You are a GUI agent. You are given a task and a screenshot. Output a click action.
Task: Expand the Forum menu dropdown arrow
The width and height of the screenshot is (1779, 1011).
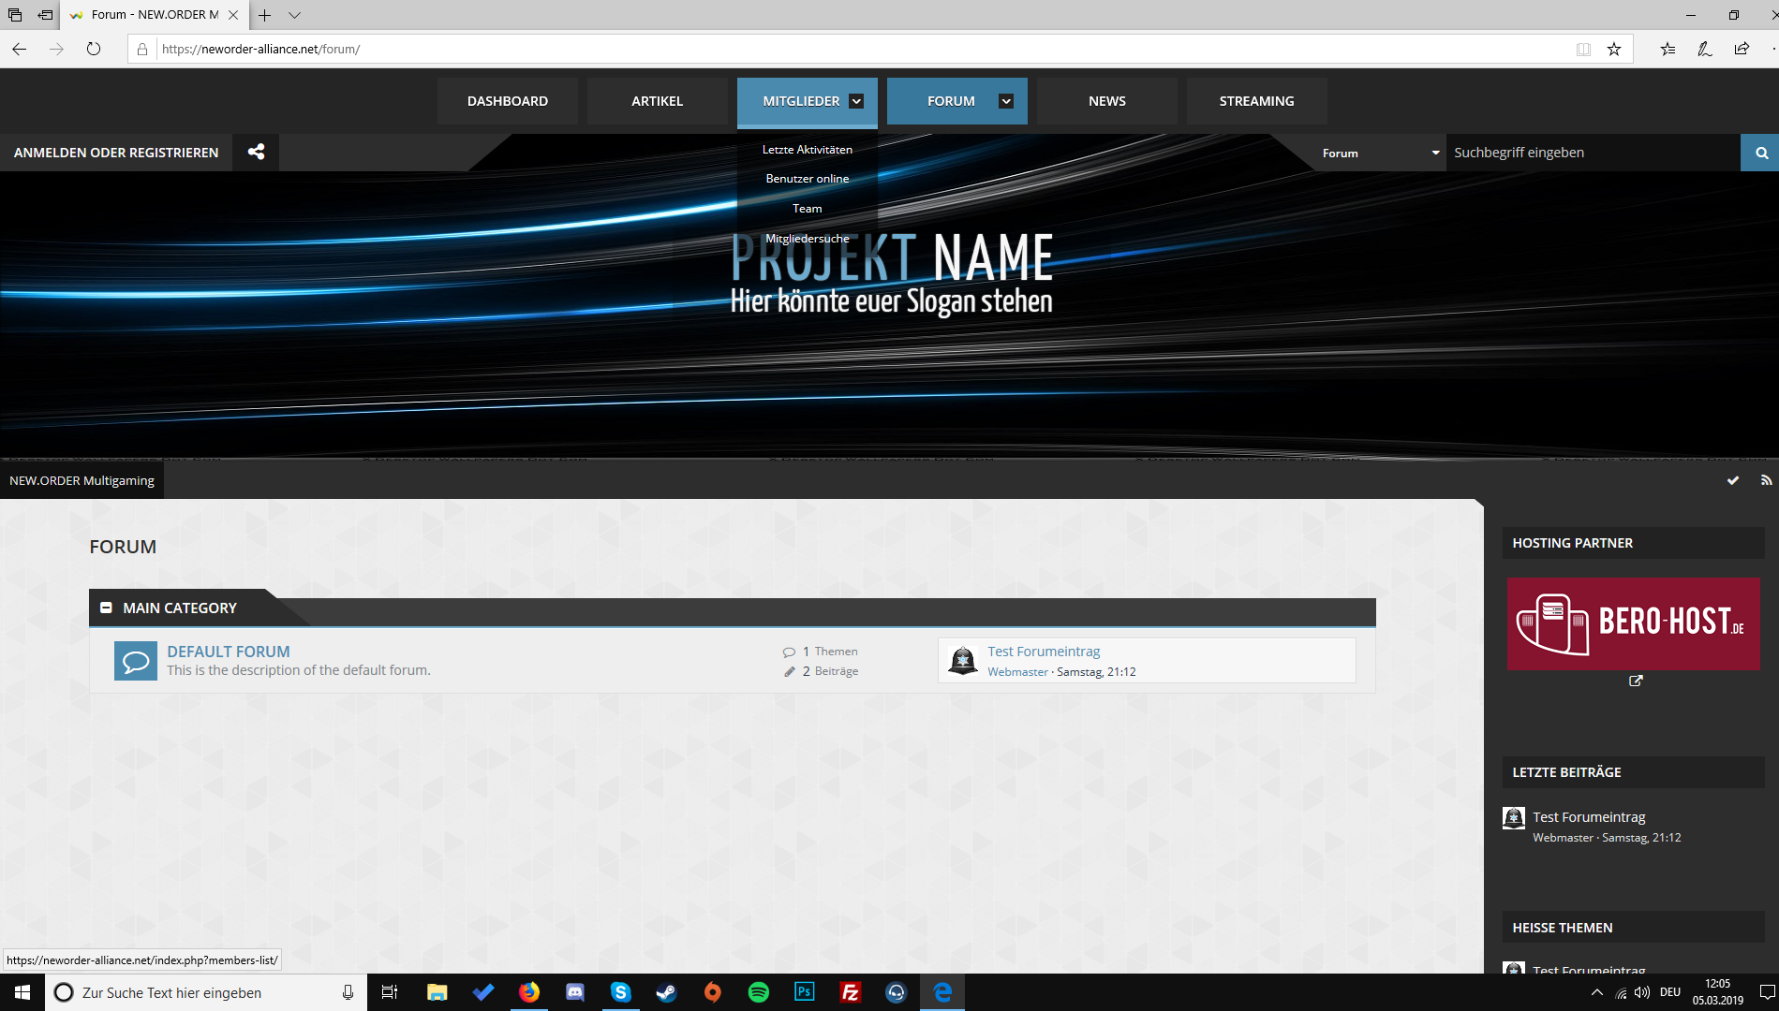coord(1006,101)
